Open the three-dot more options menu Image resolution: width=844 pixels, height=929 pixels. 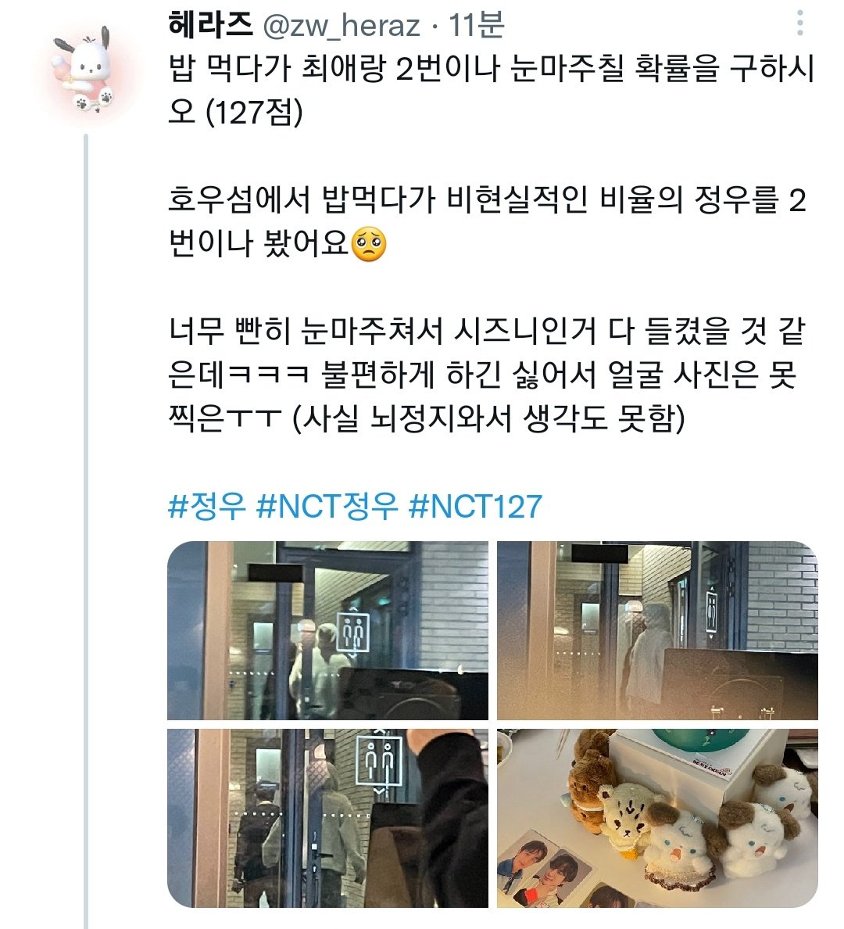pyautogui.click(x=799, y=24)
